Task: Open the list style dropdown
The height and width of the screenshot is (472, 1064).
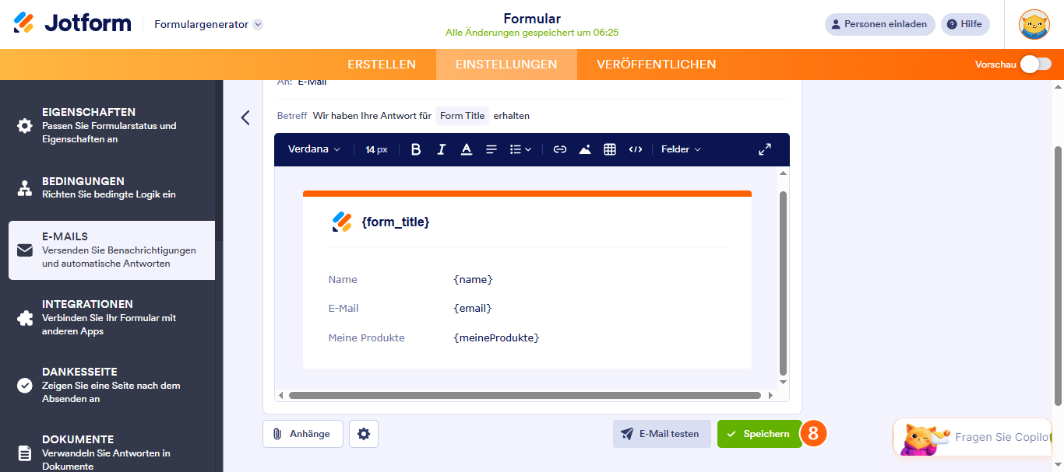Action: point(520,149)
